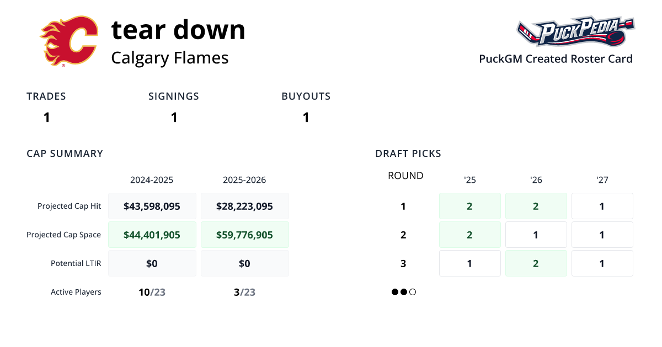Select the first draft picks pagination dot

click(x=395, y=292)
